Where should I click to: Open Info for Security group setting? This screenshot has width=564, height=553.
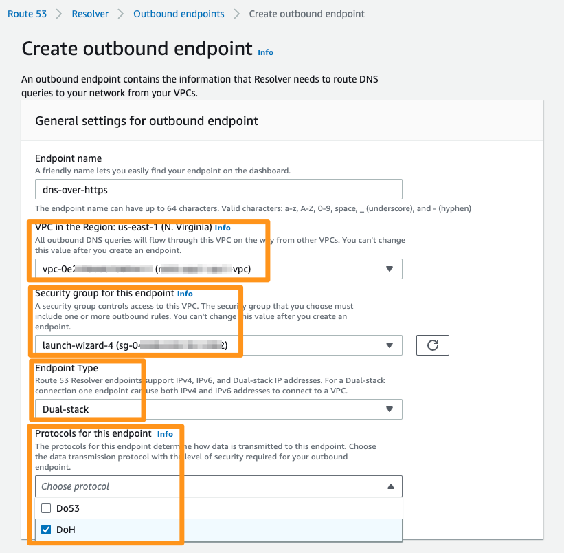coord(184,293)
